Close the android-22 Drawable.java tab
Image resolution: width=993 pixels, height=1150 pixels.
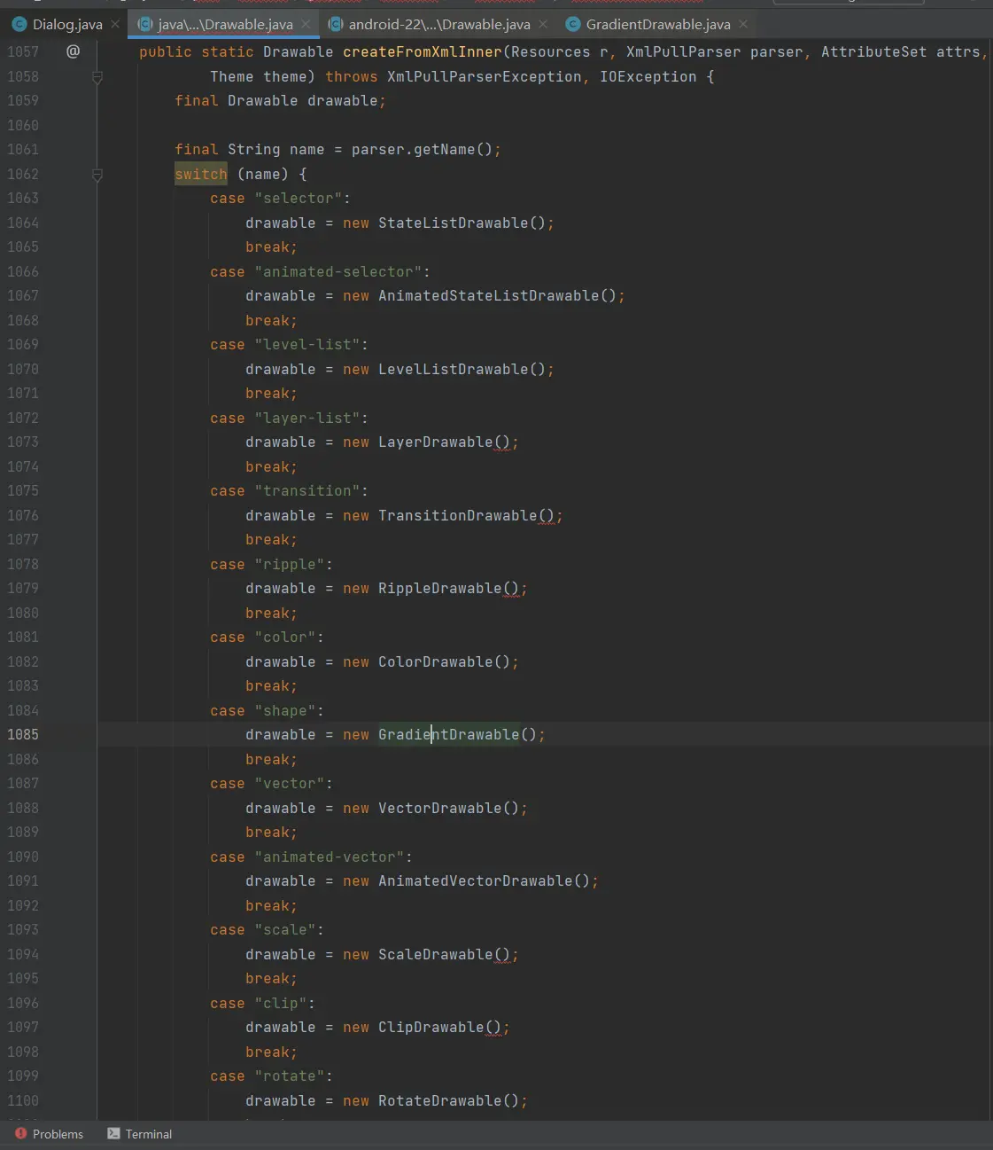coord(543,24)
